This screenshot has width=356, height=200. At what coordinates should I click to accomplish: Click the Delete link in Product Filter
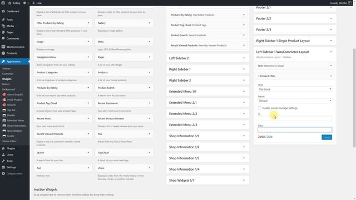(x=261, y=137)
